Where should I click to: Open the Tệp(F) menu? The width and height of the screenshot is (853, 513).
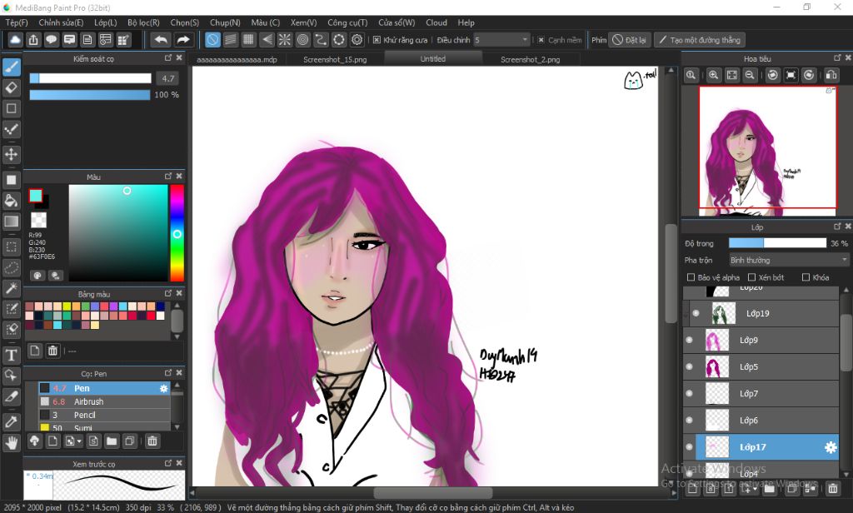pyautogui.click(x=17, y=22)
